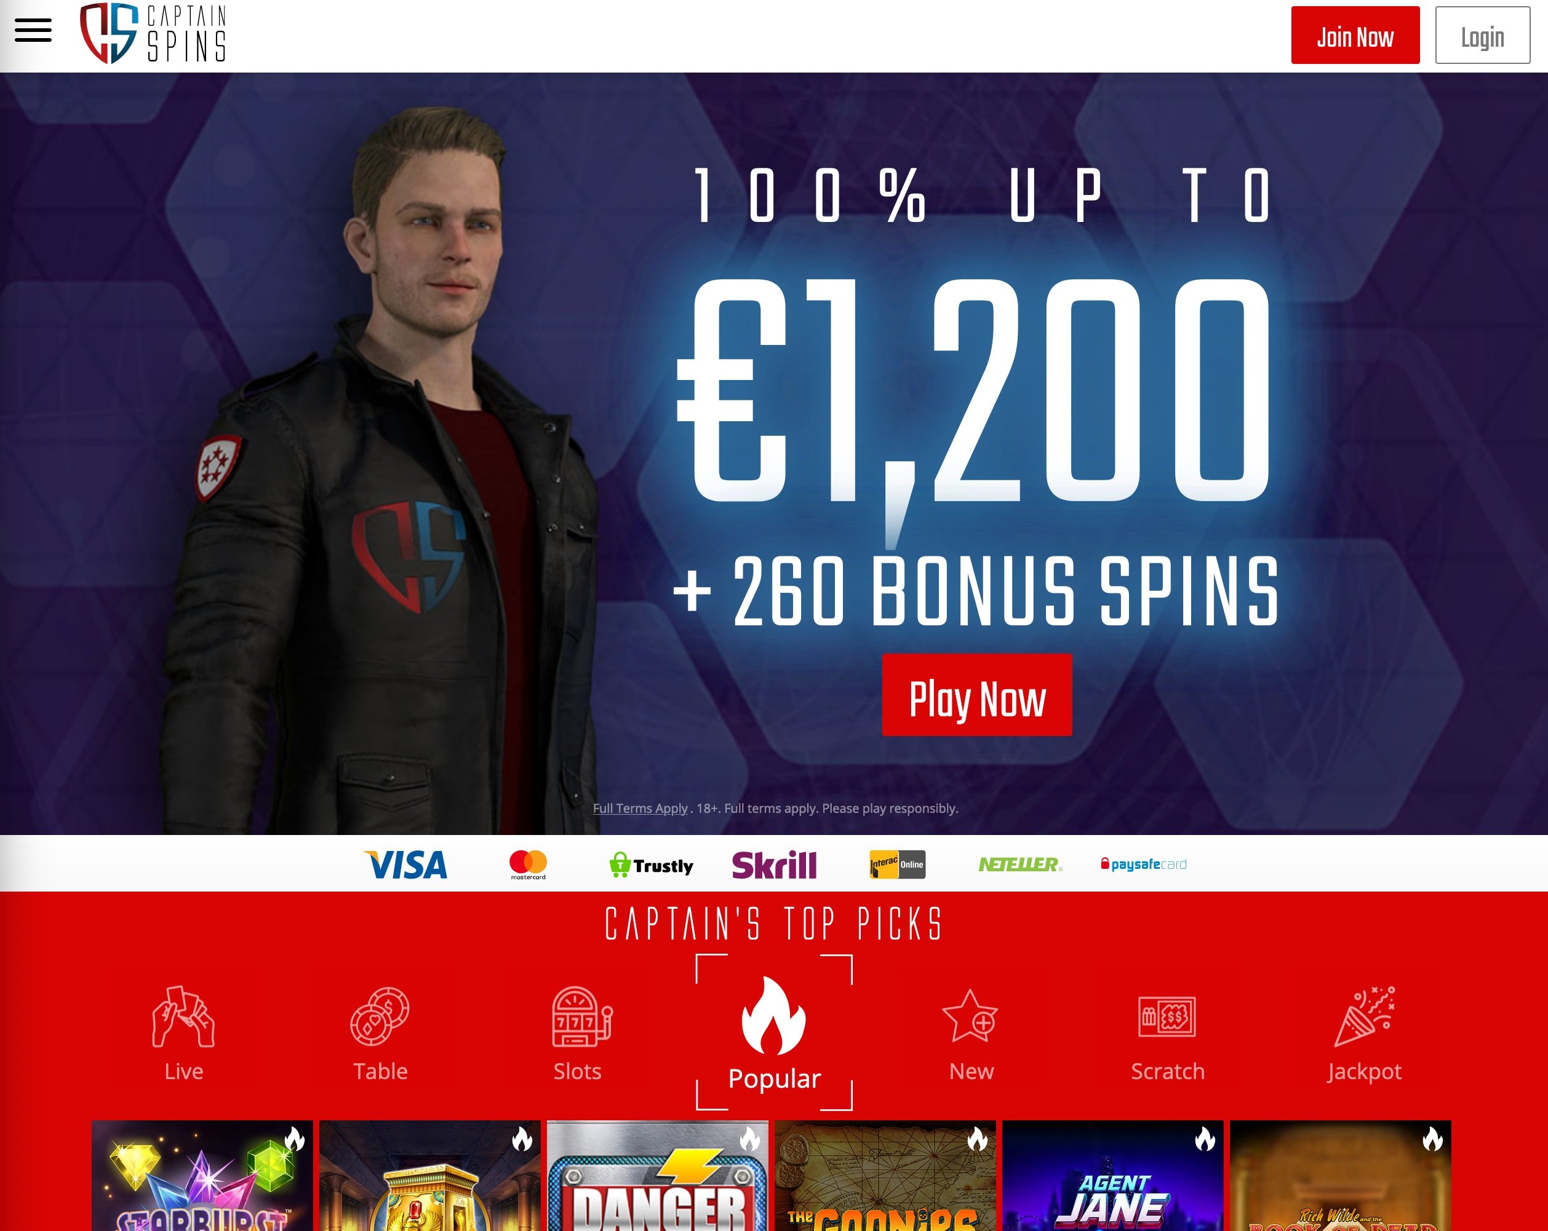The width and height of the screenshot is (1548, 1231).
Task: Select the Jackpot party popper icon
Action: click(1364, 1016)
